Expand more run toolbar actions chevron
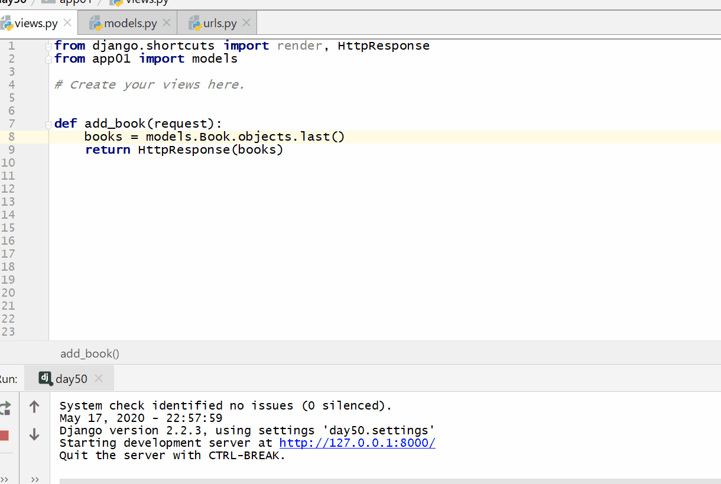 click(x=5, y=479)
